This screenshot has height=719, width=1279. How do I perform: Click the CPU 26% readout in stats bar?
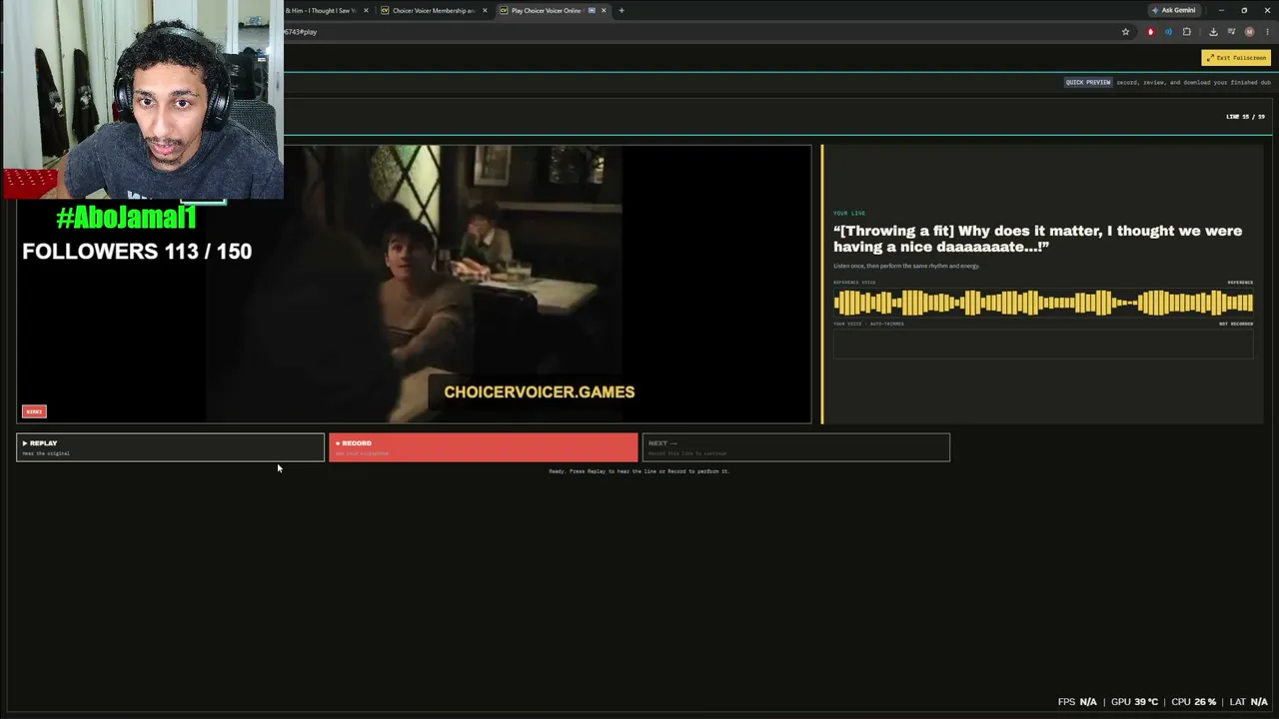(1194, 702)
